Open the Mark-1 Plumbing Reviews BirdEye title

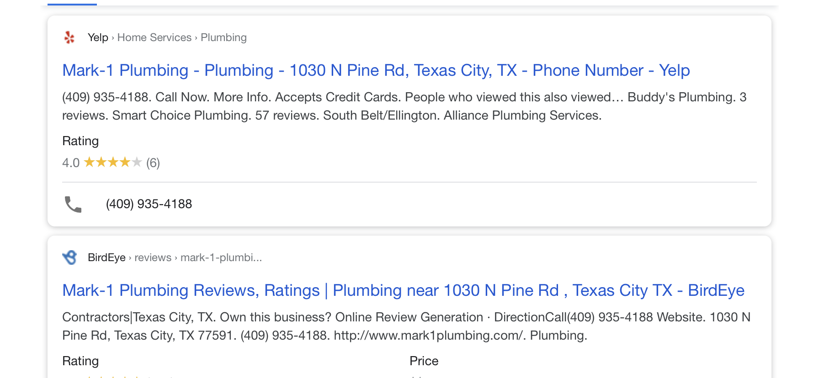[404, 290]
